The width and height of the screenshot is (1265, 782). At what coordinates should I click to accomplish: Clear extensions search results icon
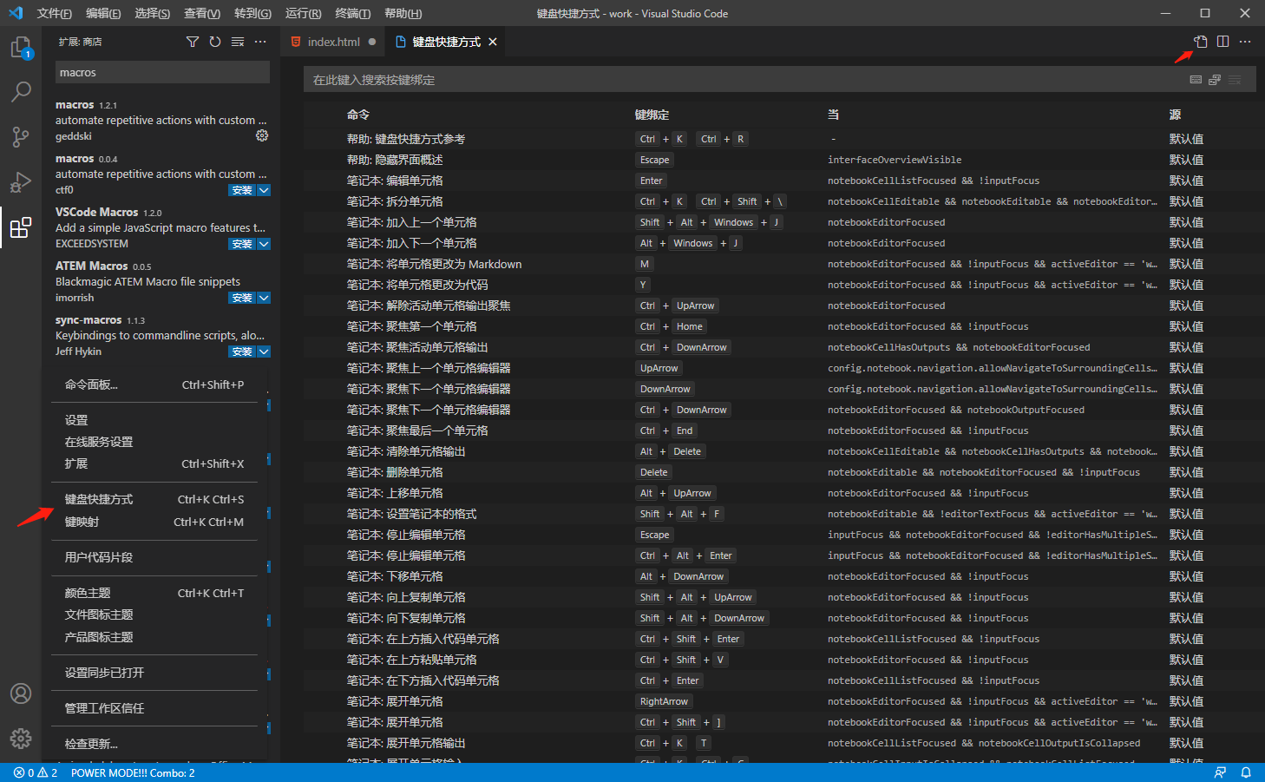(238, 42)
